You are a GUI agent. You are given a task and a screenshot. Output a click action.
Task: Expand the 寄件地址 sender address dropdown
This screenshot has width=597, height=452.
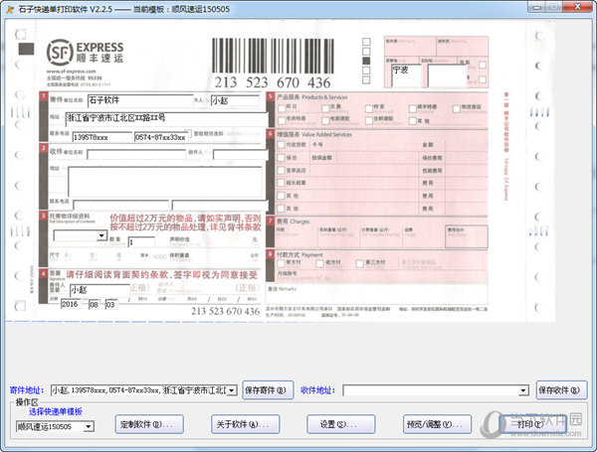(232, 390)
